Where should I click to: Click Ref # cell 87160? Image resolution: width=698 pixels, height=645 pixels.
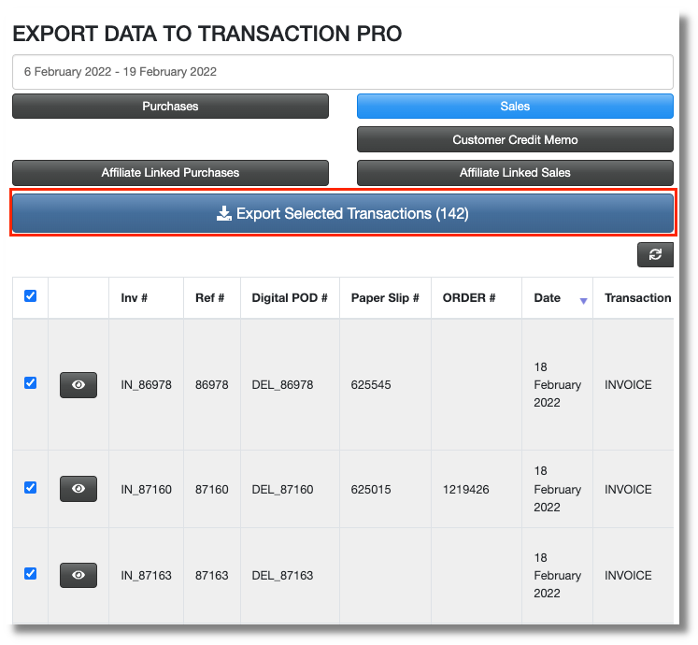pos(212,490)
